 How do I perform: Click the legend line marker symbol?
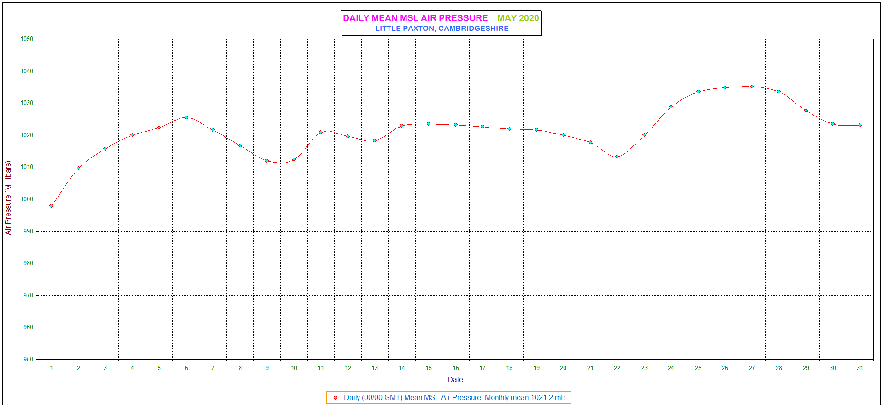pyautogui.click(x=336, y=398)
